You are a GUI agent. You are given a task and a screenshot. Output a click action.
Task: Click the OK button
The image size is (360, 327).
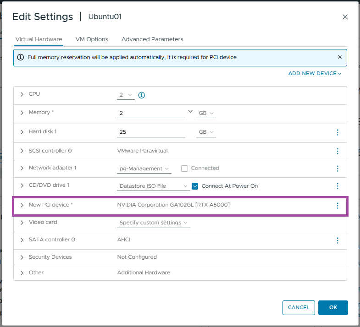pyautogui.click(x=333, y=308)
